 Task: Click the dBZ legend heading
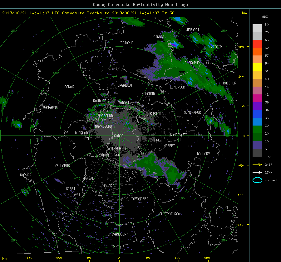coord(265,17)
